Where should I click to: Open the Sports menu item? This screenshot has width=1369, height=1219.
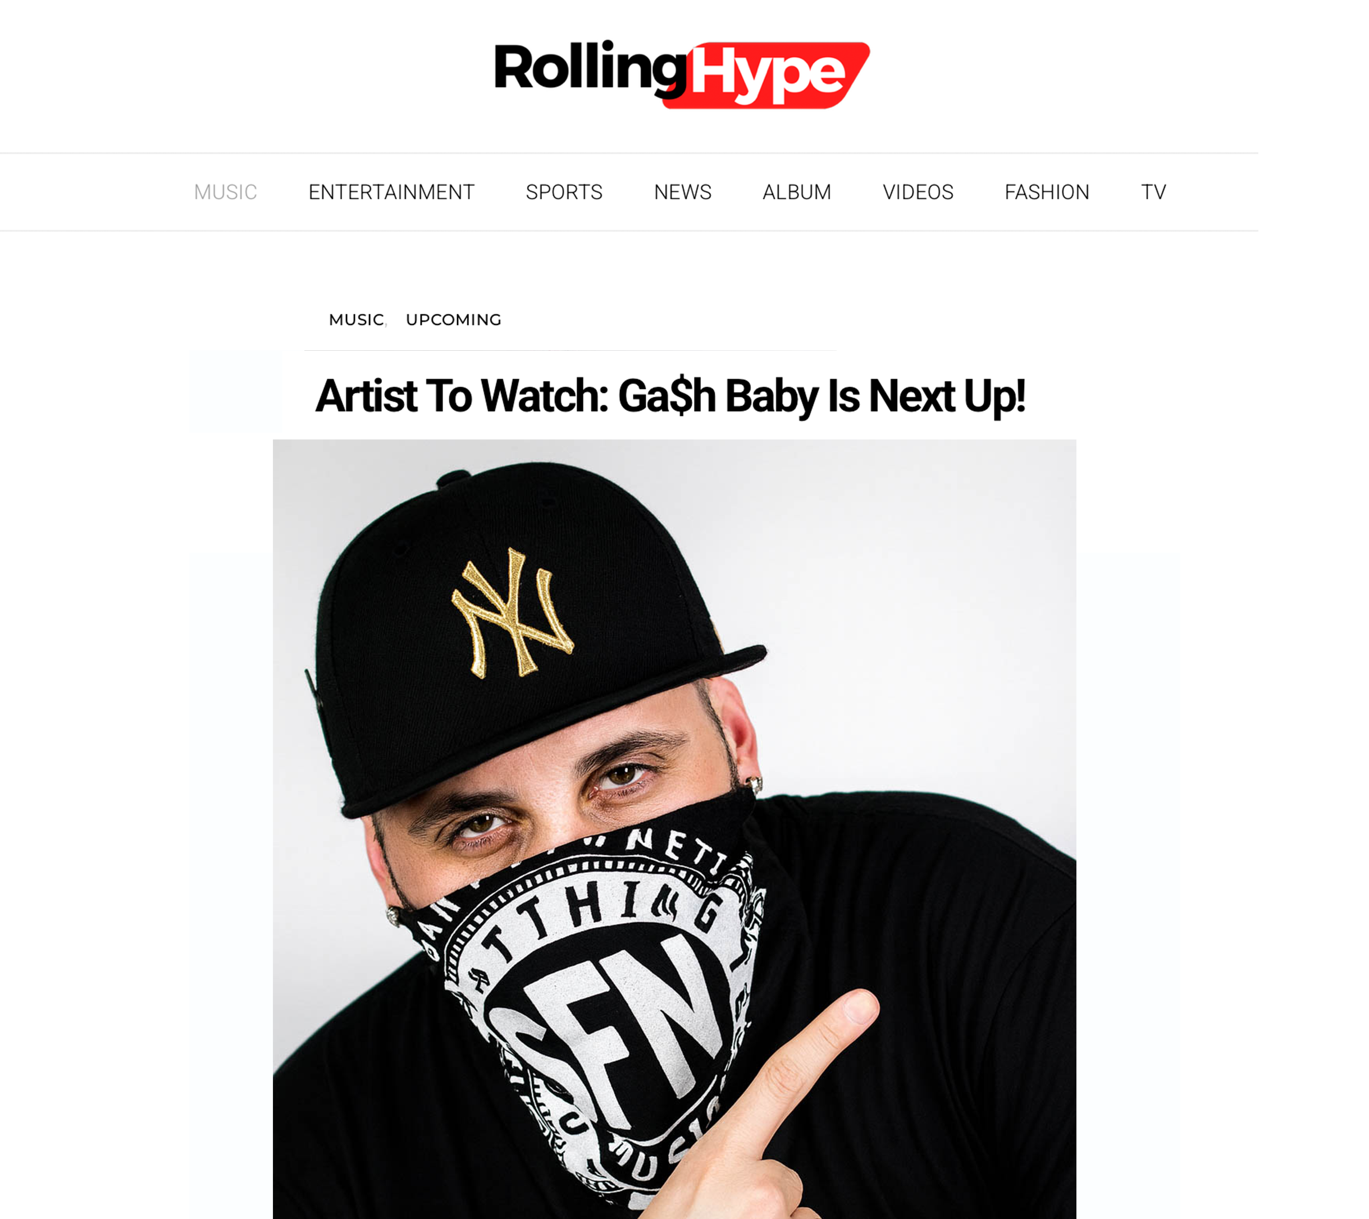564,193
